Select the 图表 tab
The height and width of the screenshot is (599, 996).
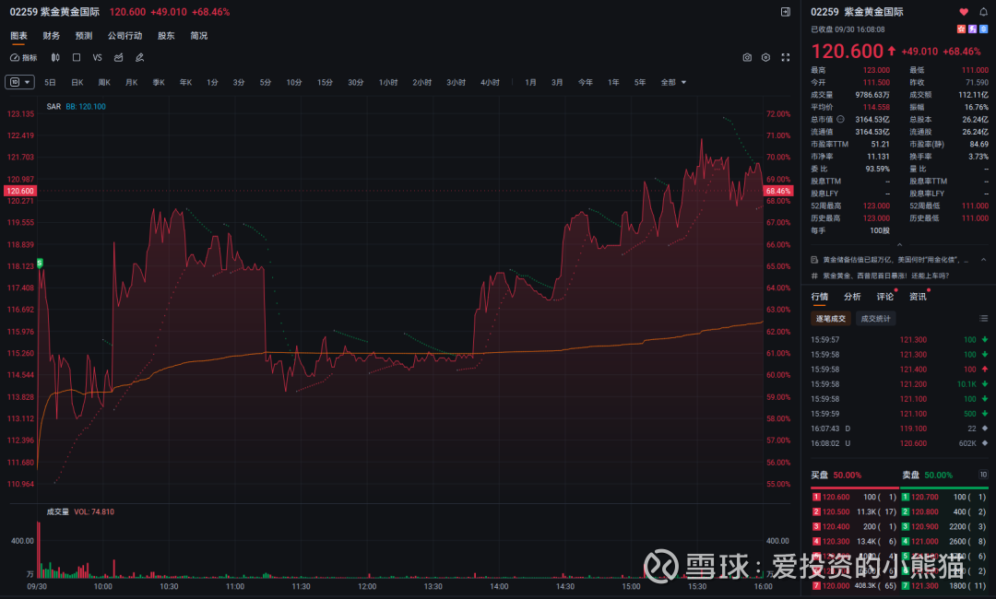pyautogui.click(x=19, y=36)
